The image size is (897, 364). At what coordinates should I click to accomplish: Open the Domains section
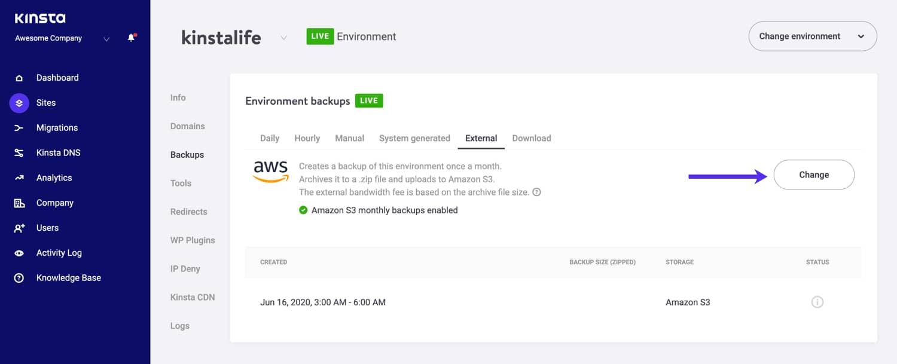coord(188,127)
